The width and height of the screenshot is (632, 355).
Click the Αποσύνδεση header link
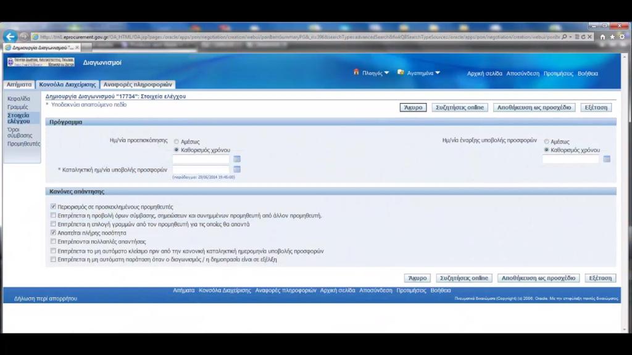[523, 73]
